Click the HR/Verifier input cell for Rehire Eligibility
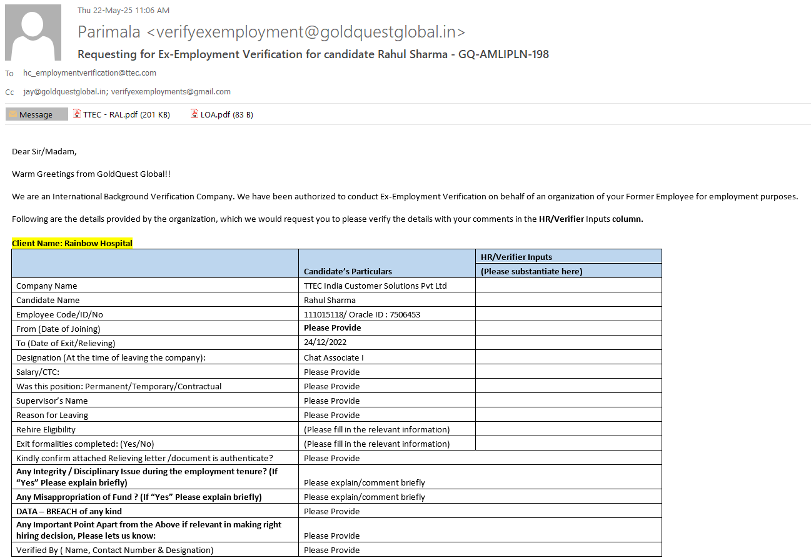Image resolution: width=811 pixels, height=558 pixels. [x=568, y=429]
